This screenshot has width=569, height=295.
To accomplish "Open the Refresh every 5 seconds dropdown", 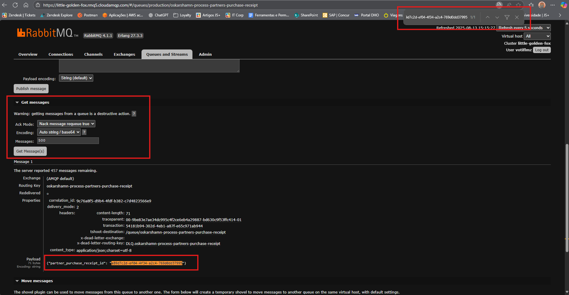I will [523, 28].
